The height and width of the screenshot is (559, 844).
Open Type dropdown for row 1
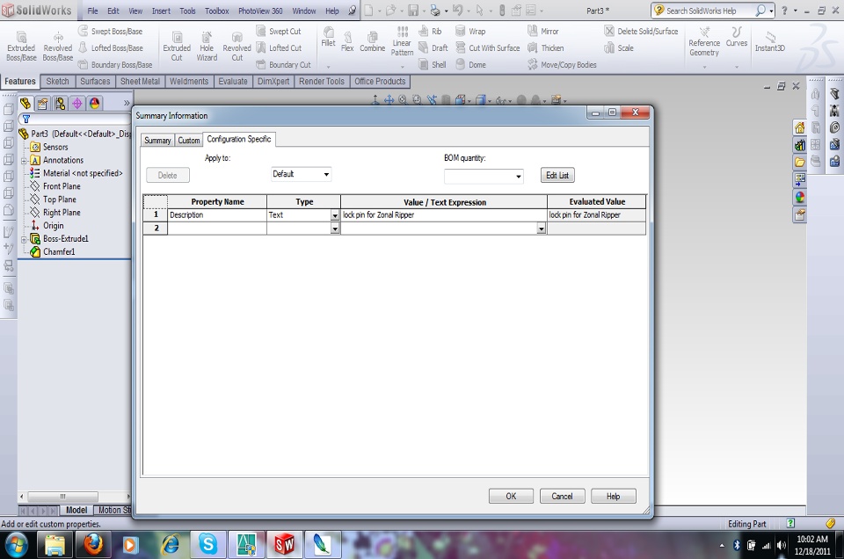[x=335, y=215]
